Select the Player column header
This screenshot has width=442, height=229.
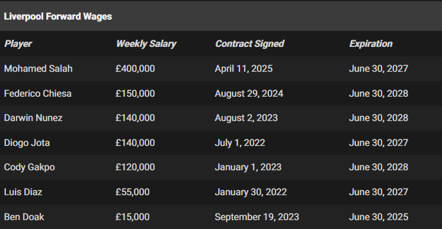[x=18, y=44]
